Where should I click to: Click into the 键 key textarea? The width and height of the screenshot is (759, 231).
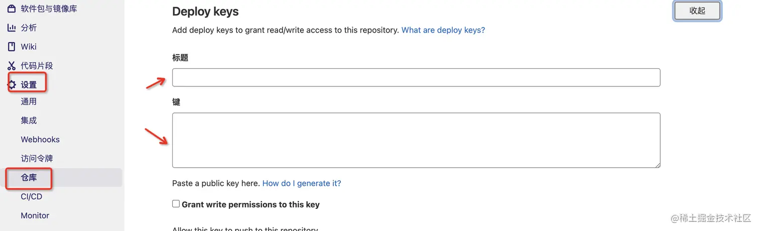point(416,140)
